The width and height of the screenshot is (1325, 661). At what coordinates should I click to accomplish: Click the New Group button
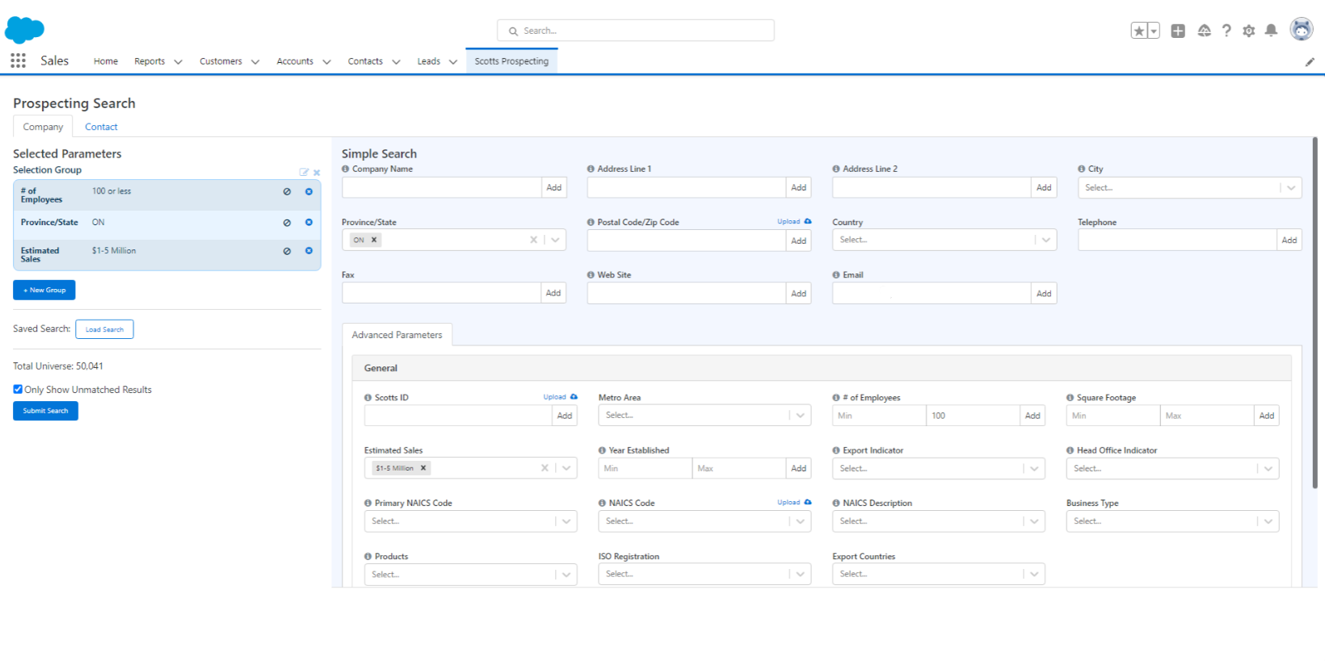44,290
